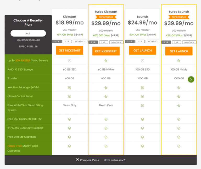Click Turbo Launch billing system checkmark
This screenshot has height=169, width=201.
click(x=179, y=106)
